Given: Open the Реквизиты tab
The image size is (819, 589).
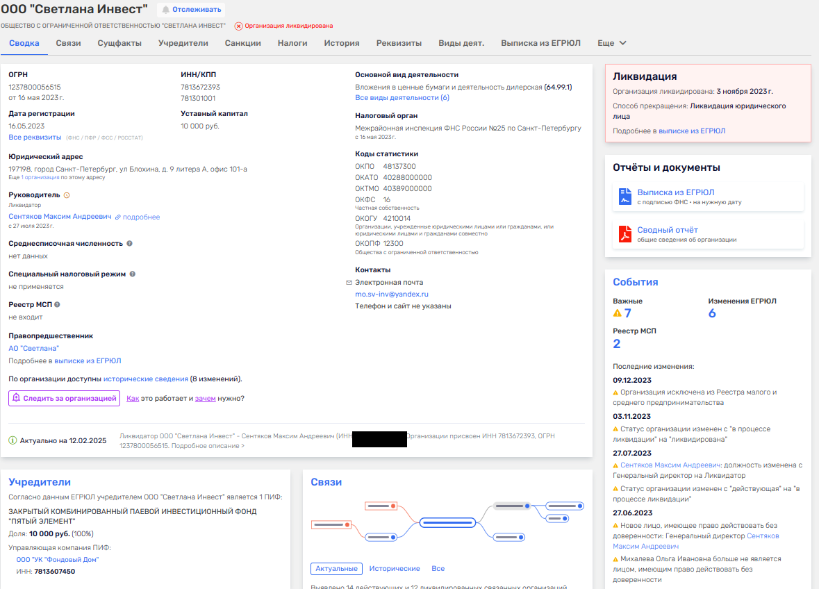Looking at the screenshot, I should click(x=399, y=43).
